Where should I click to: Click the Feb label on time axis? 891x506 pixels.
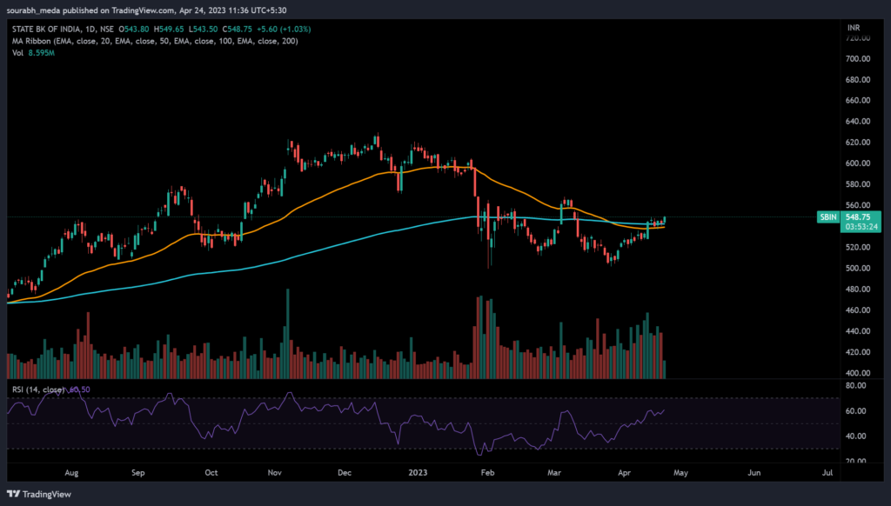(487, 472)
